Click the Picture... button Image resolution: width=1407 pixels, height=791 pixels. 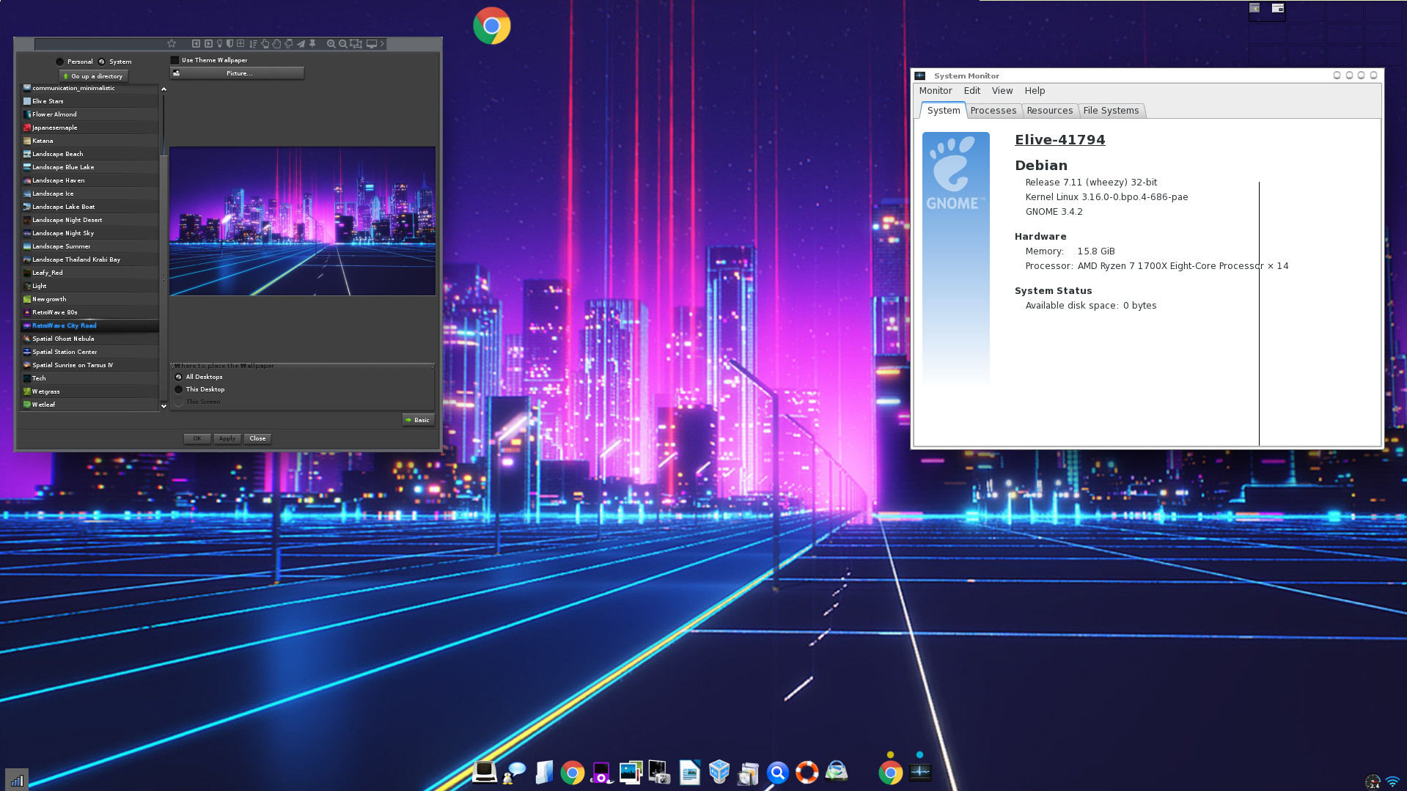238,73
